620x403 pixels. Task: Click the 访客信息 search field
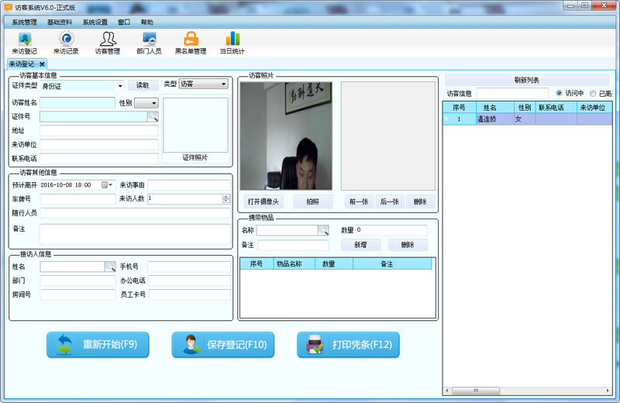[512, 93]
